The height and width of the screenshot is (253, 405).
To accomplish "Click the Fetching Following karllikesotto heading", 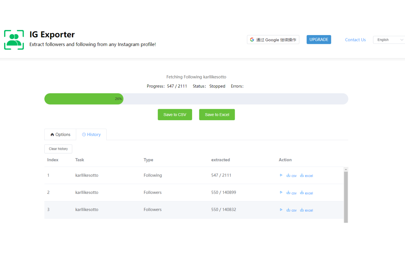I will [196, 77].
